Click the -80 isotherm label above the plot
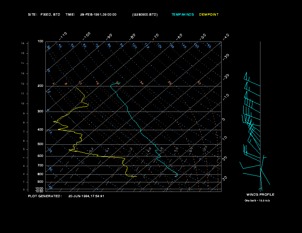 coord(132,37)
